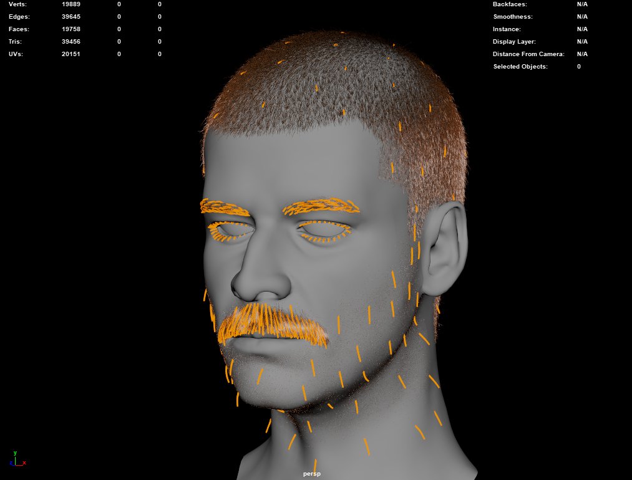The height and width of the screenshot is (480, 632).
Task: Click the persp camera name label
Action: coord(311,474)
